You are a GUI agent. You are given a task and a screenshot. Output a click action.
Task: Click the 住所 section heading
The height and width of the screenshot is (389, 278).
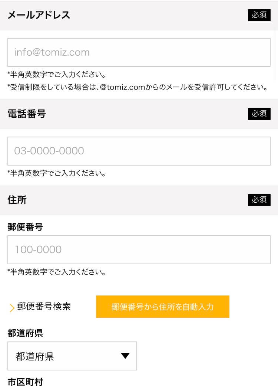[x=17, y=200]
